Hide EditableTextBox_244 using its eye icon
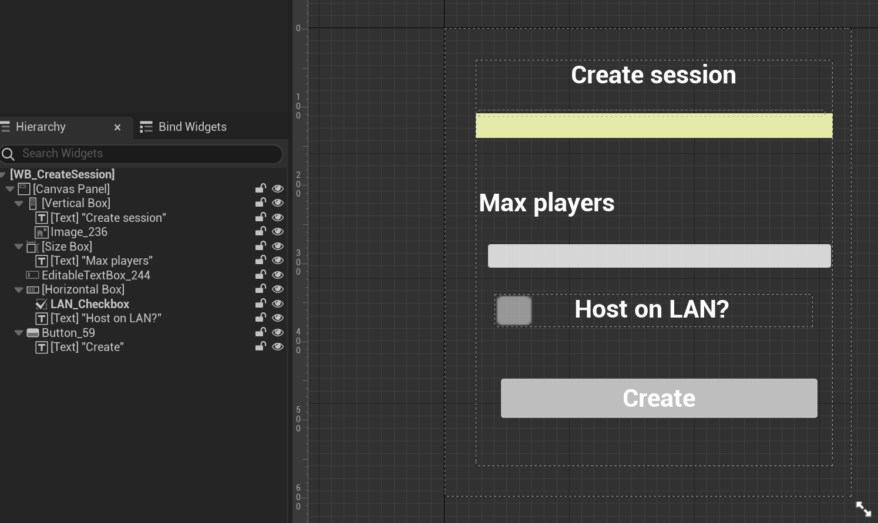878x523 pixels. coord(278,275)
